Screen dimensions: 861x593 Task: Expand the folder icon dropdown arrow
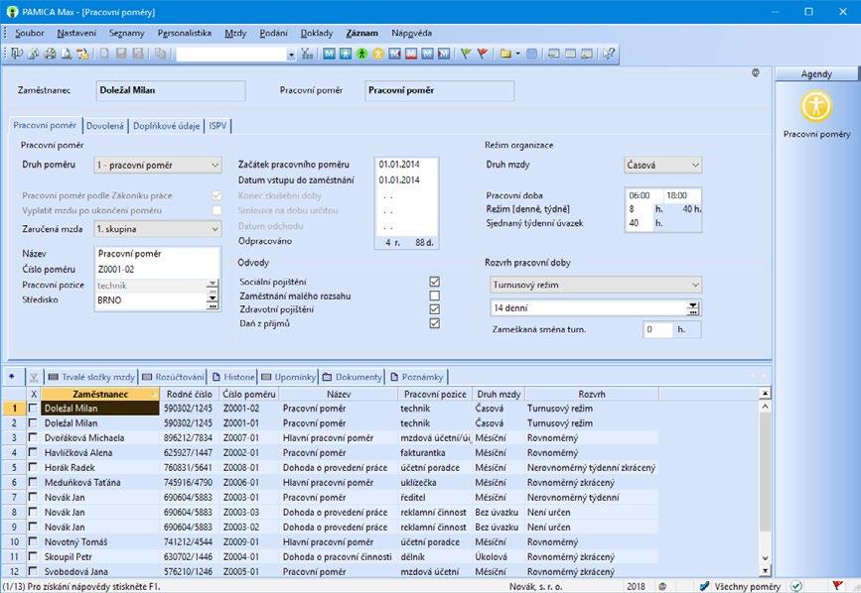[517, 54]
